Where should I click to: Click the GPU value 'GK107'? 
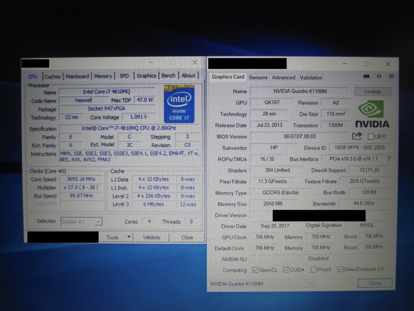[x=272, y=102]
